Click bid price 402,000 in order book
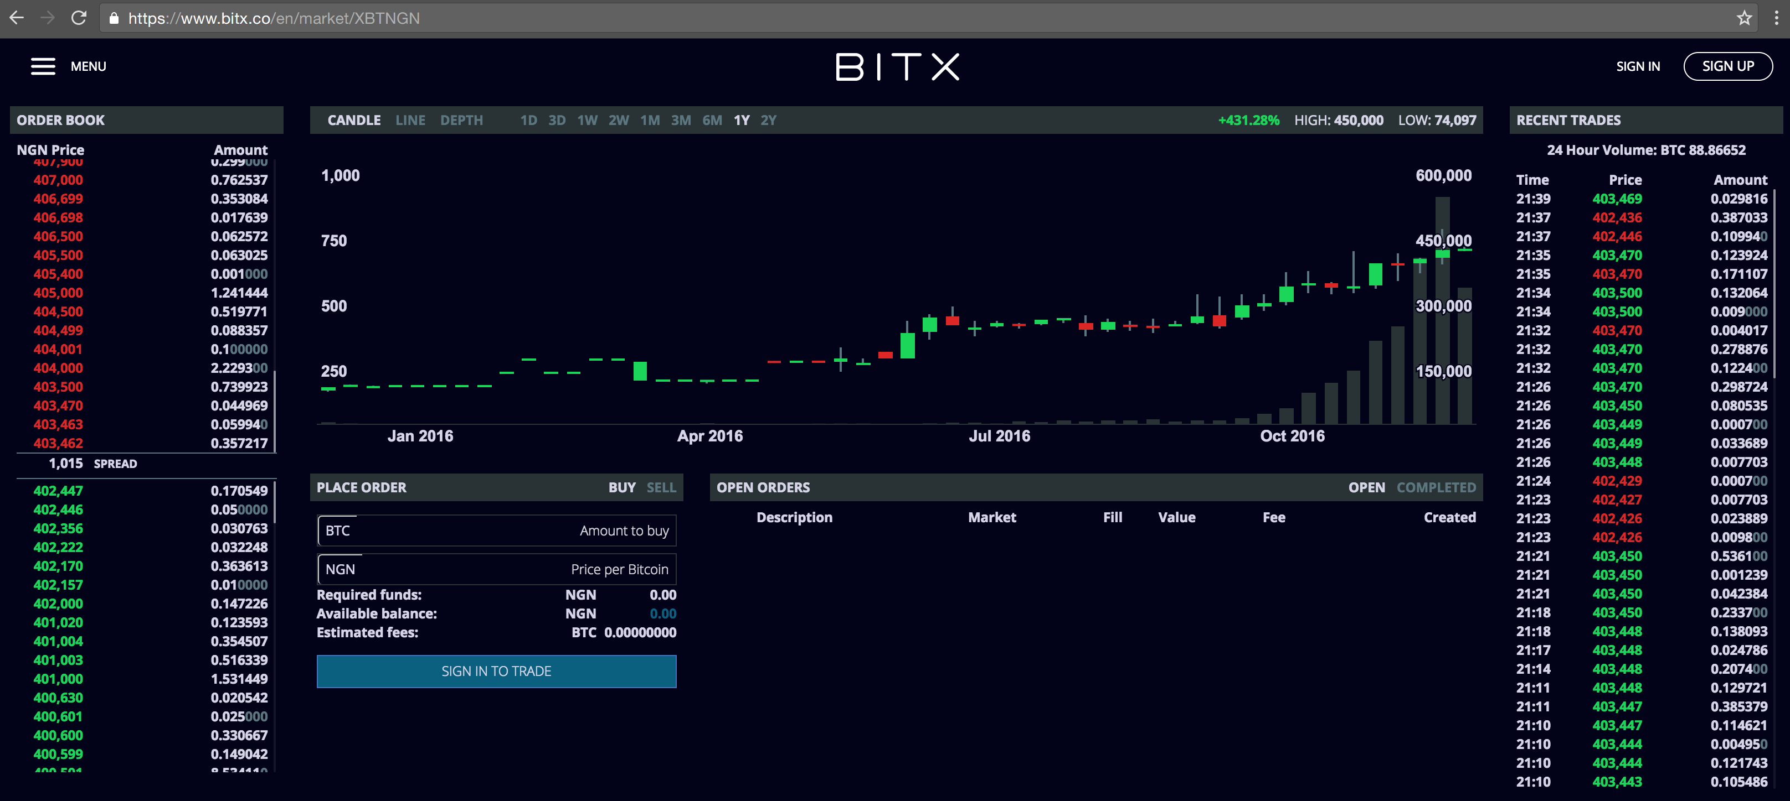 (58, 604)
